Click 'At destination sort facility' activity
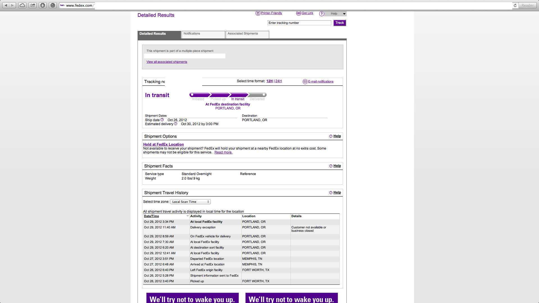The image size is (539, 303). click(207, 247)
